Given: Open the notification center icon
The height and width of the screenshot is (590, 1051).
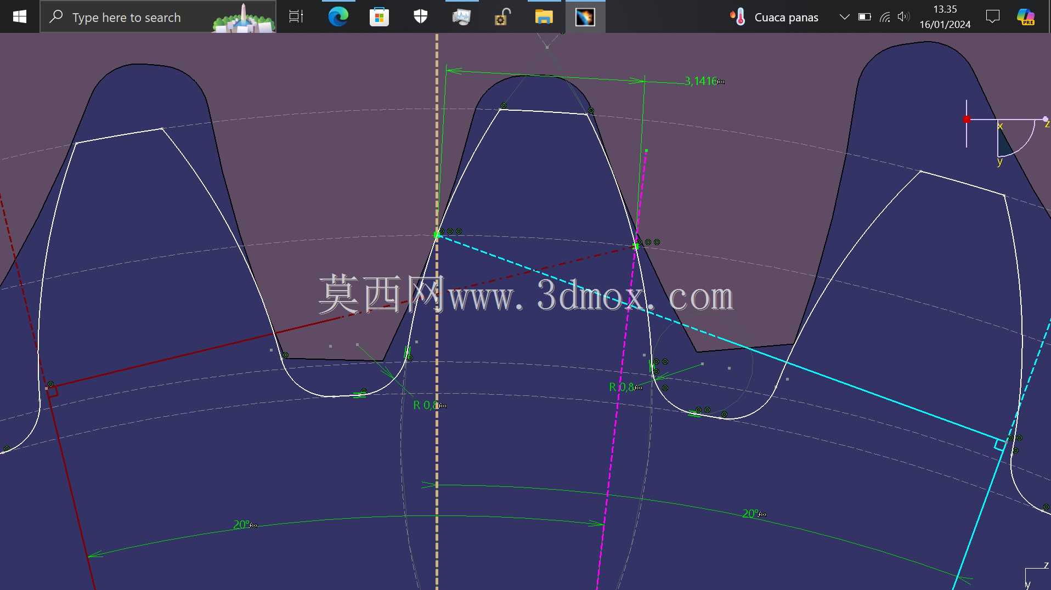Looking at the screenshot, I should click(993, 16).
